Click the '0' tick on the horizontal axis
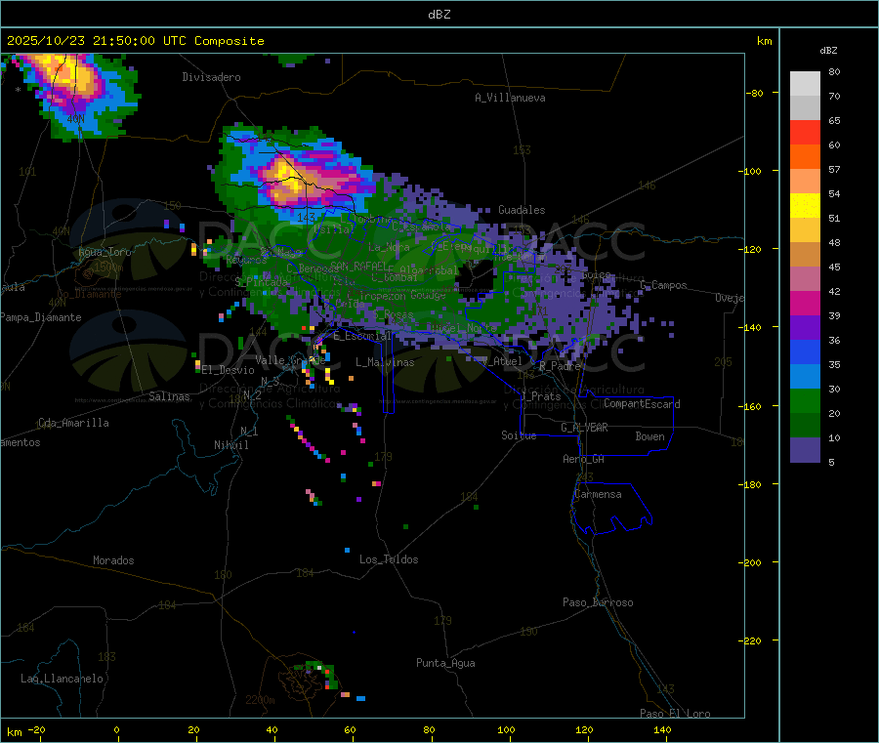 (116, 730)
